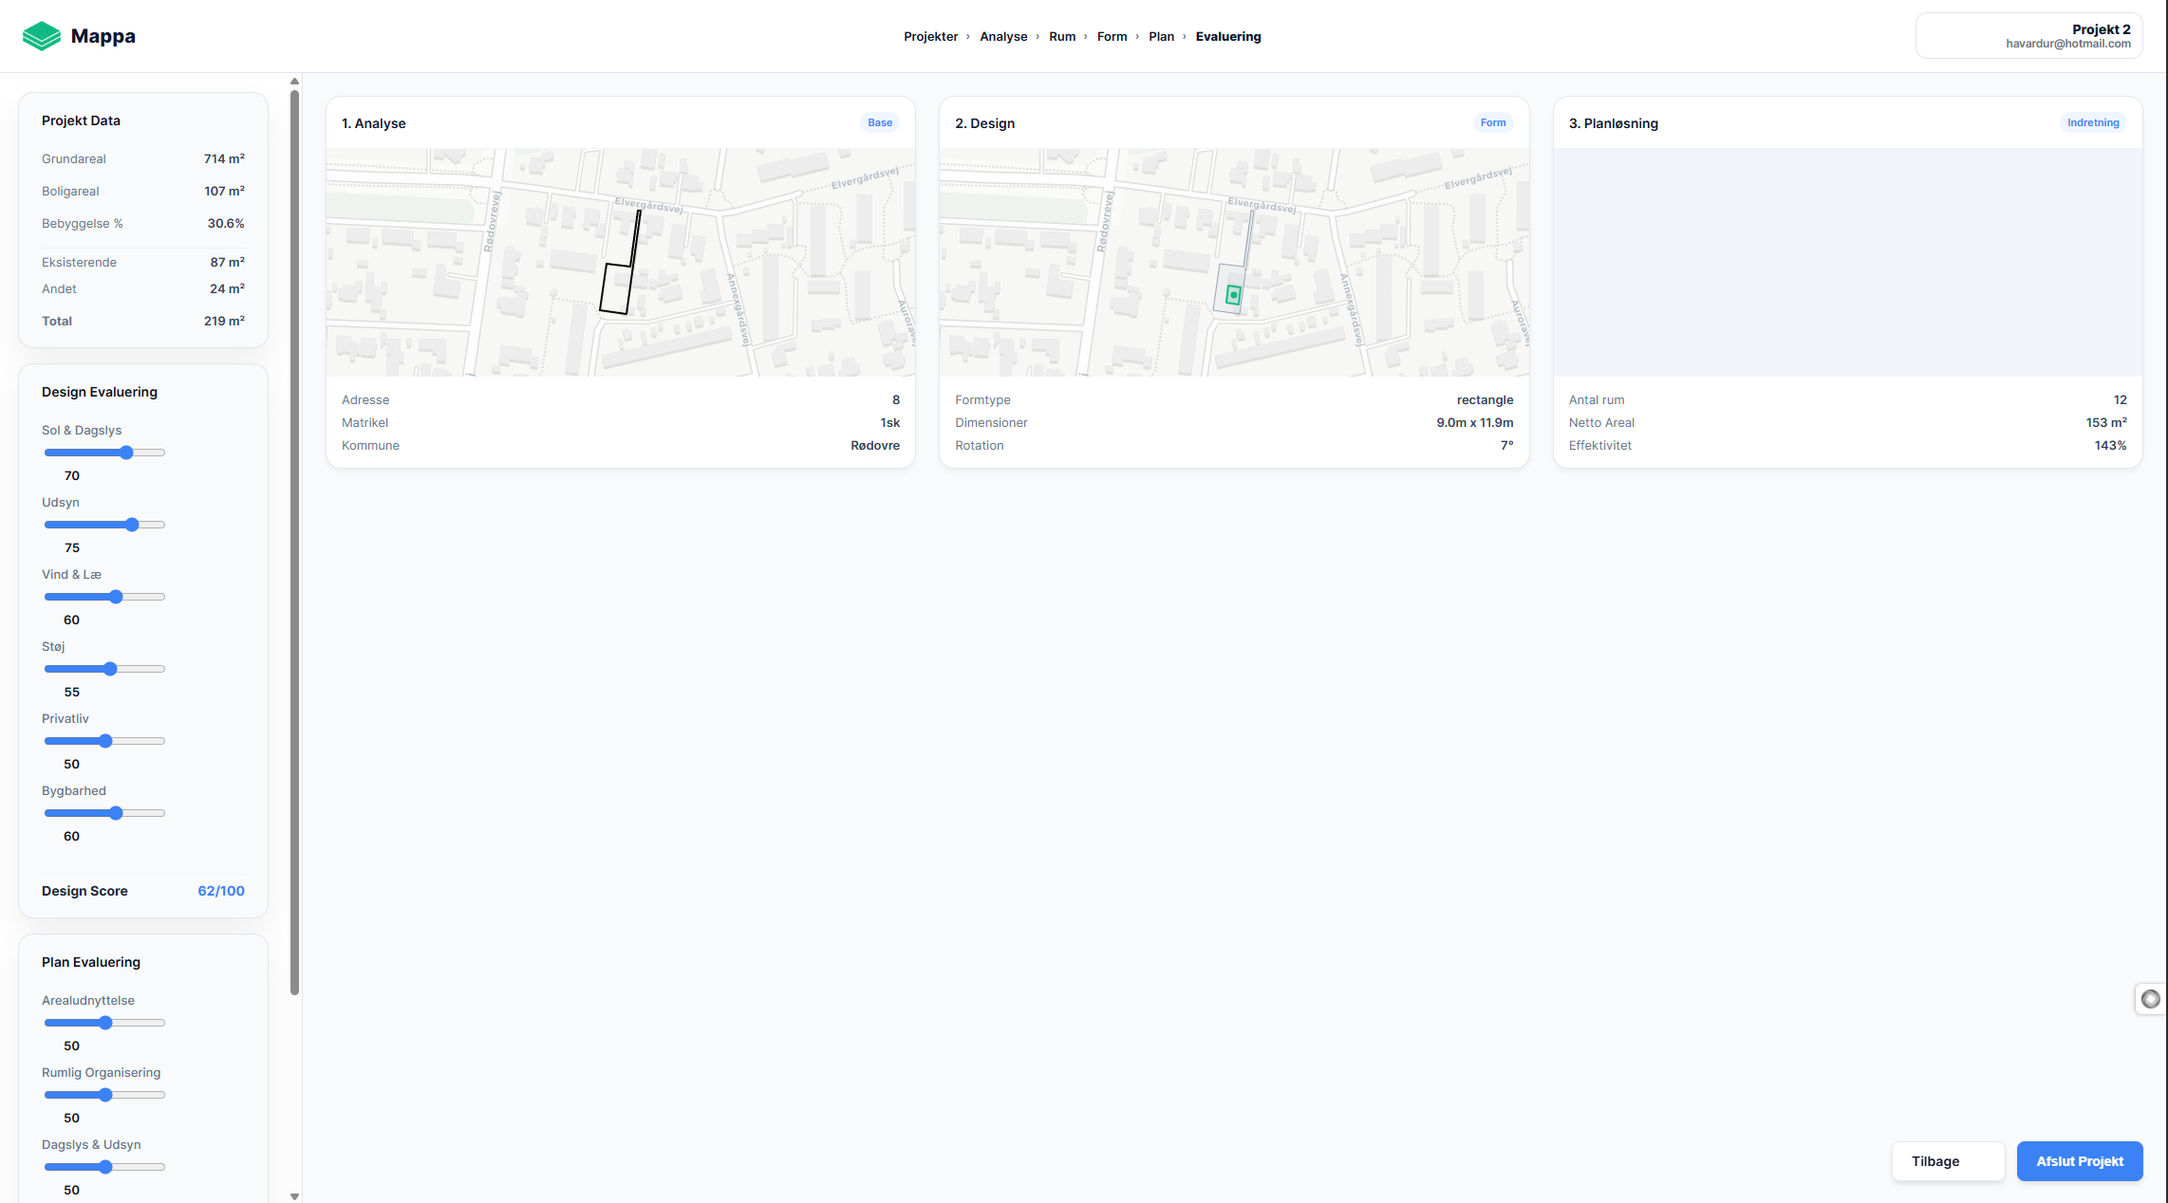Click Afslut Projekt button
Screen dimensions: 2168x1203
(2079, 1161)
